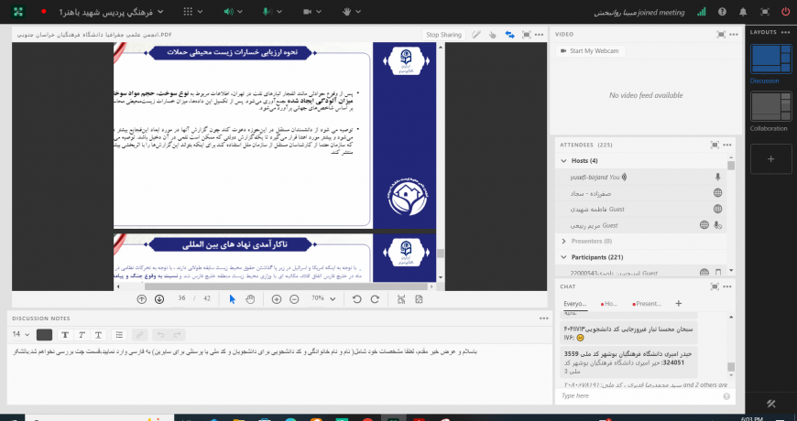Click the red recording indicator
This screenshot has height=421, width=797.
(x=43, y=11)
